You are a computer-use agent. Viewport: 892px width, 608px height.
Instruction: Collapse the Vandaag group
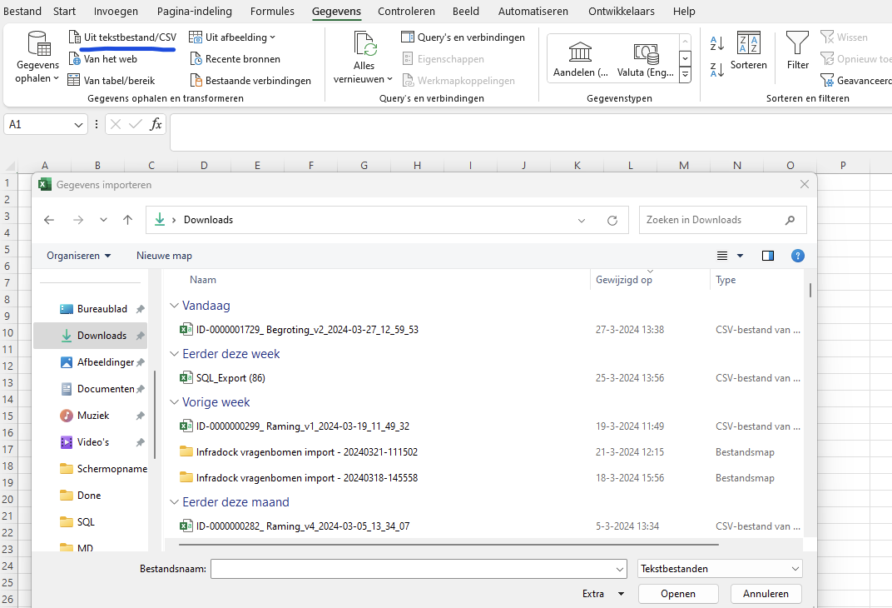tap(174, 306)
